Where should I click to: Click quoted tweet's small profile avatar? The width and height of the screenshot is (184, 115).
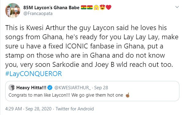[12, 87]
